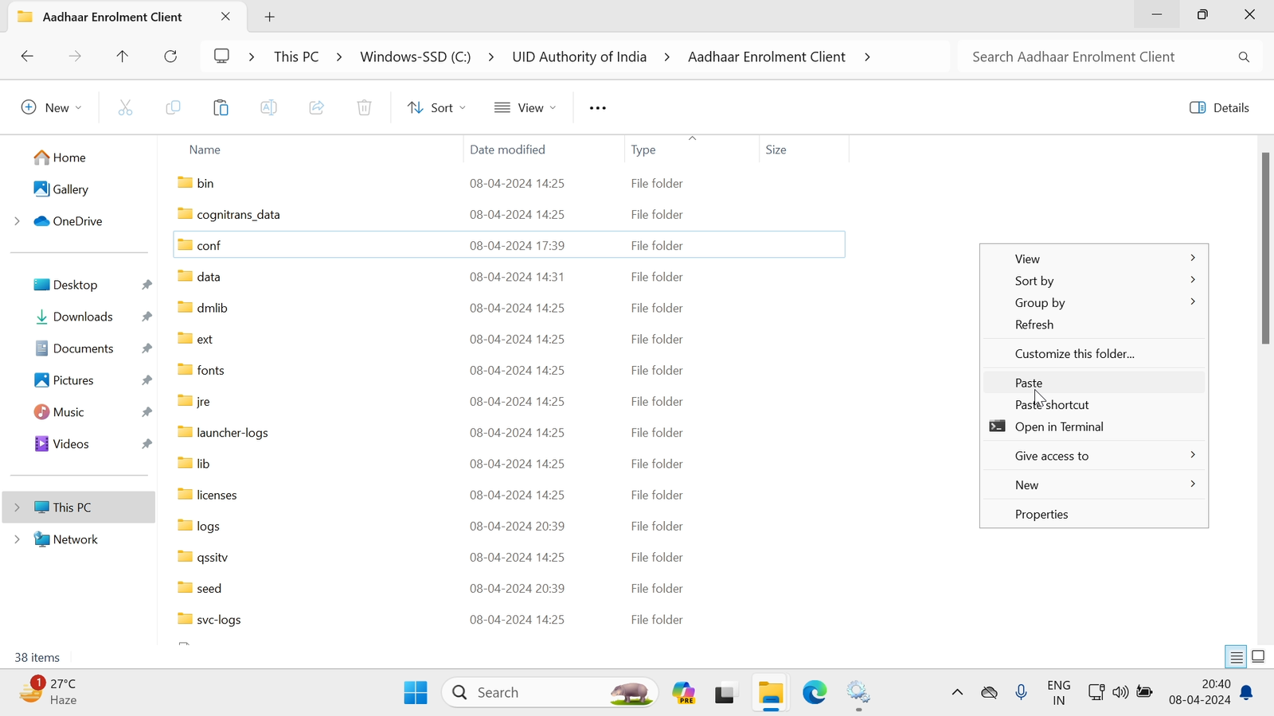Click the PC monitor icon in address bar
This screenshot has height=716, width=1274.
(222, 56)
